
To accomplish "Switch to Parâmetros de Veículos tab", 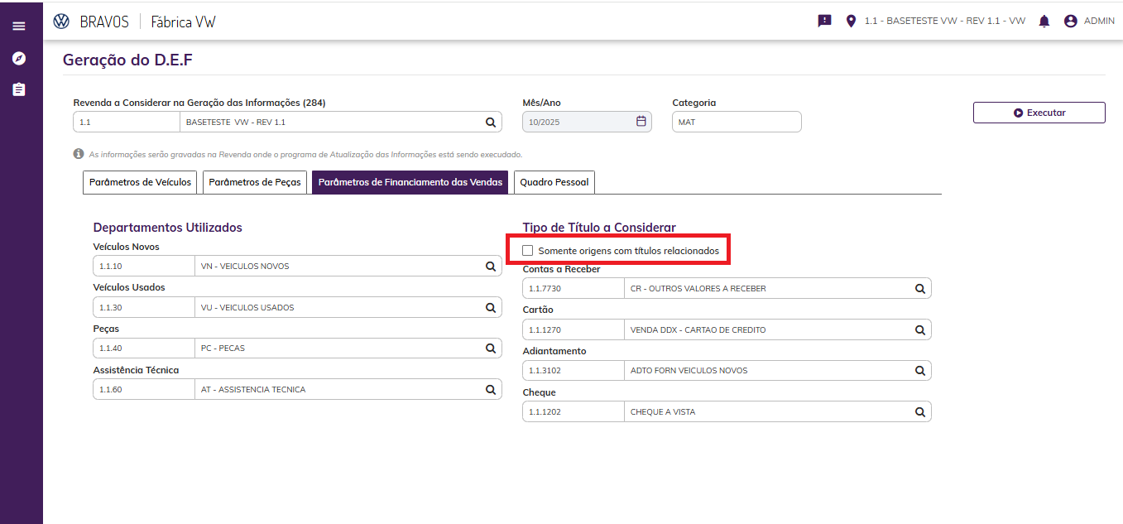I will click(140, 182).
